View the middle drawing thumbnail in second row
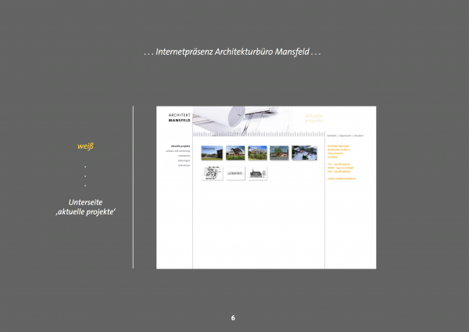Image resolution: width=469 pixels, height=332 pixels. tap(235, 173)
